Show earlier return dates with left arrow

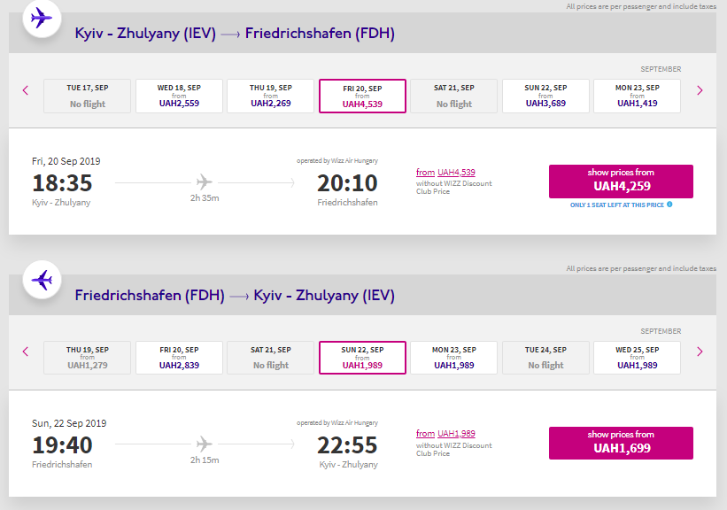26,352
